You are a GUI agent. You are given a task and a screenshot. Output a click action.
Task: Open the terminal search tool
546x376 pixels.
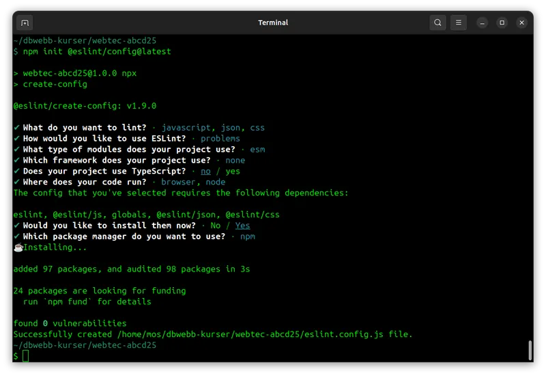pos(437,23)
